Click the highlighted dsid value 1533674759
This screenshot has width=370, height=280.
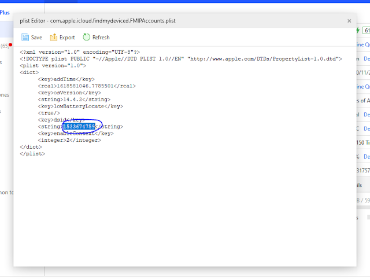point(79,127)
